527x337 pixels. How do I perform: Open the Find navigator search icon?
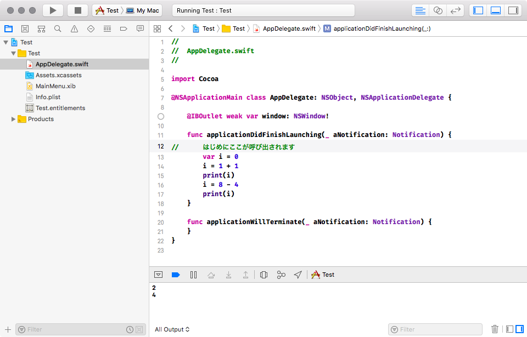tap(58, 28)
